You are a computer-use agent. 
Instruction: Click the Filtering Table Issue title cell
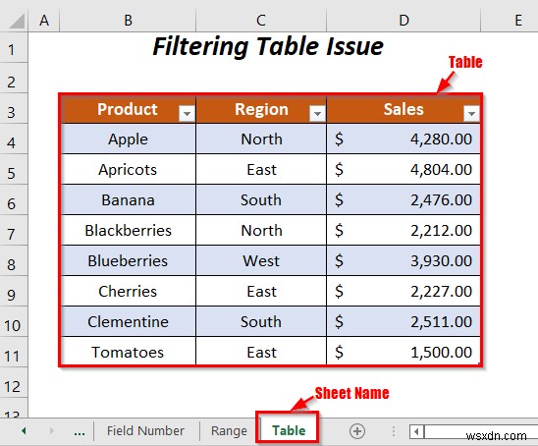tap(268, 47)
